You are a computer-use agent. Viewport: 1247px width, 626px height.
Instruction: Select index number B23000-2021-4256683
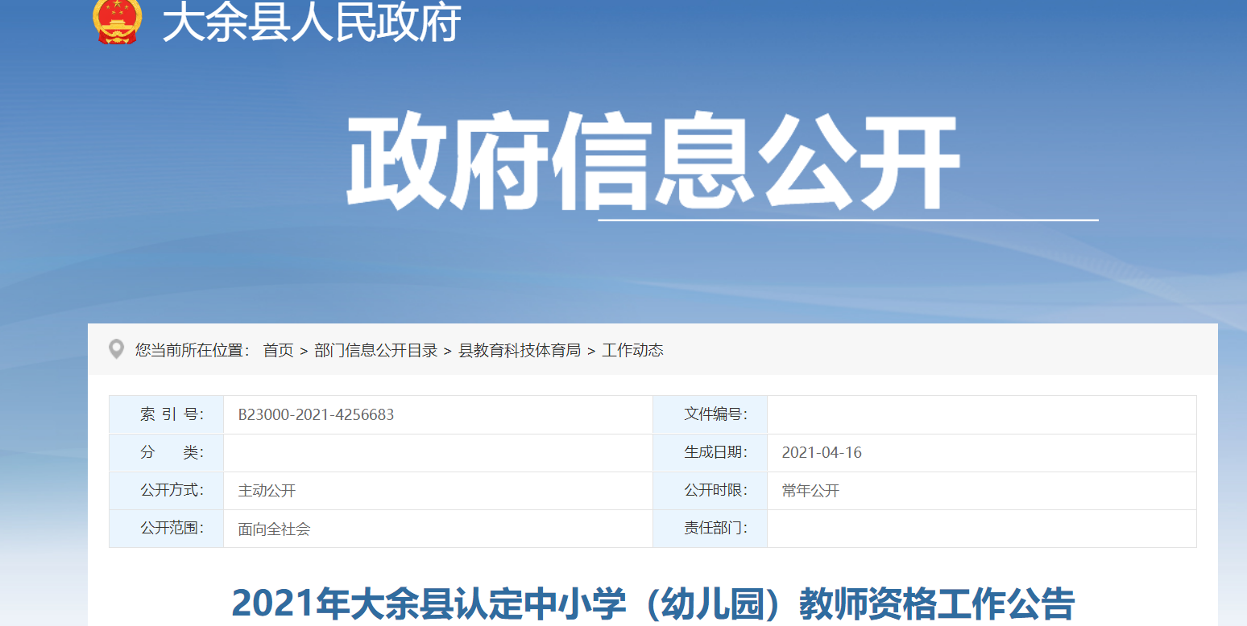[x=316, y=415]
